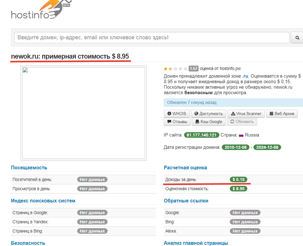Image resolution: width=303 pixels, height=246 pixels.
Task: Click Нет данных next to Посетителей в день
Action: click(92, 180)
